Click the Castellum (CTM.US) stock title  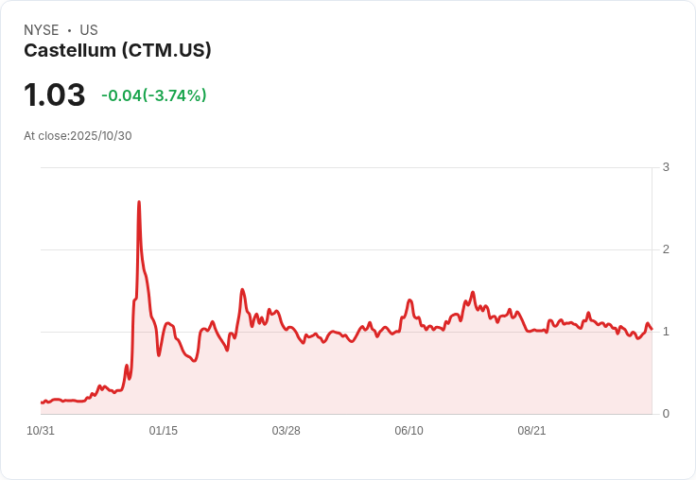117,50
